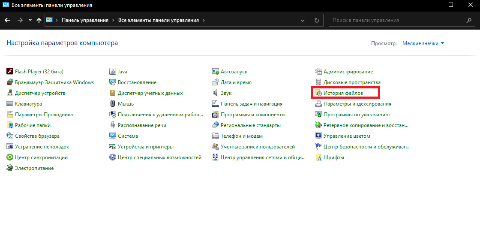Go up one level with Up arrow
The width and height of the screenshot is (480, 236).
pyautogui.click(x=39, y=20)
